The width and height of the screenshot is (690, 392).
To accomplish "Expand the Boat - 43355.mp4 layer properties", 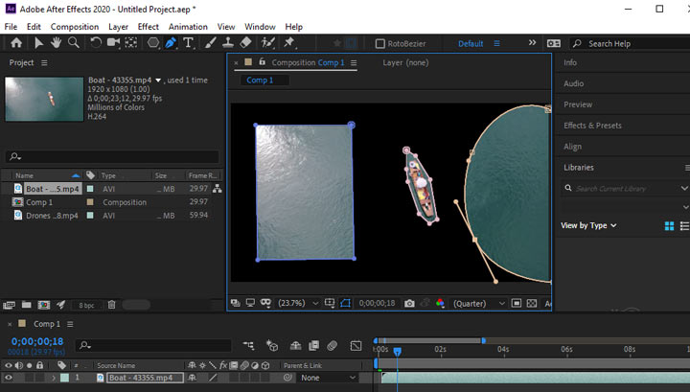I will [x=54, y=379].
